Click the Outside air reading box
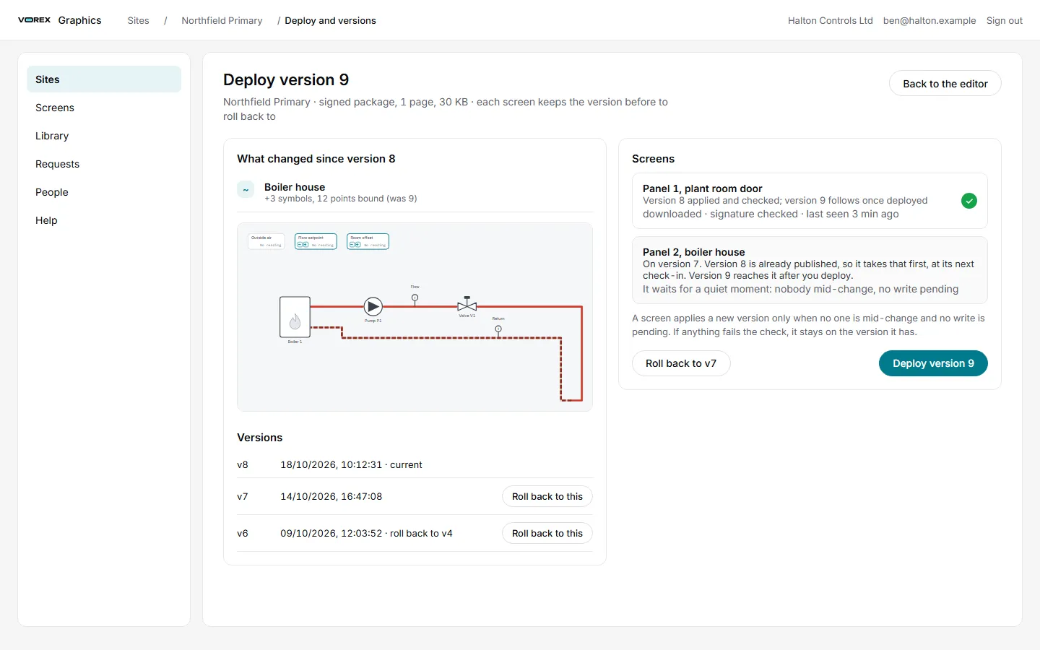 [x=266, y=241]
